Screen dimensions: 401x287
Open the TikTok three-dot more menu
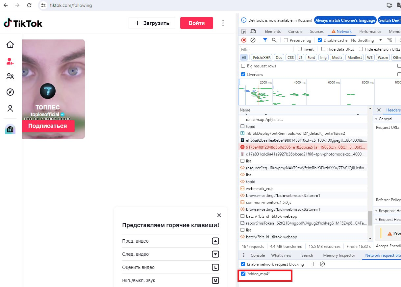tap(223, 23)
